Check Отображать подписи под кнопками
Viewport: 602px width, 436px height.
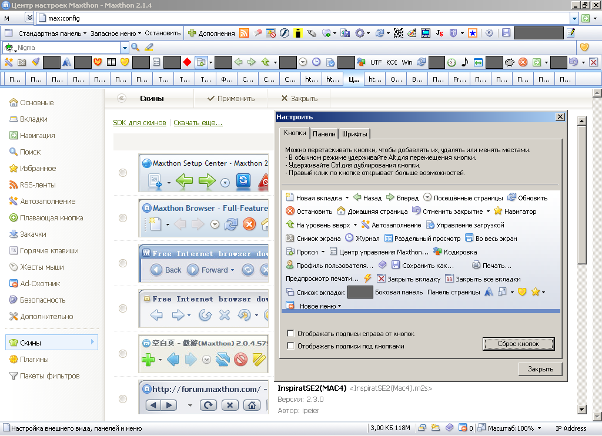point(290,346)
